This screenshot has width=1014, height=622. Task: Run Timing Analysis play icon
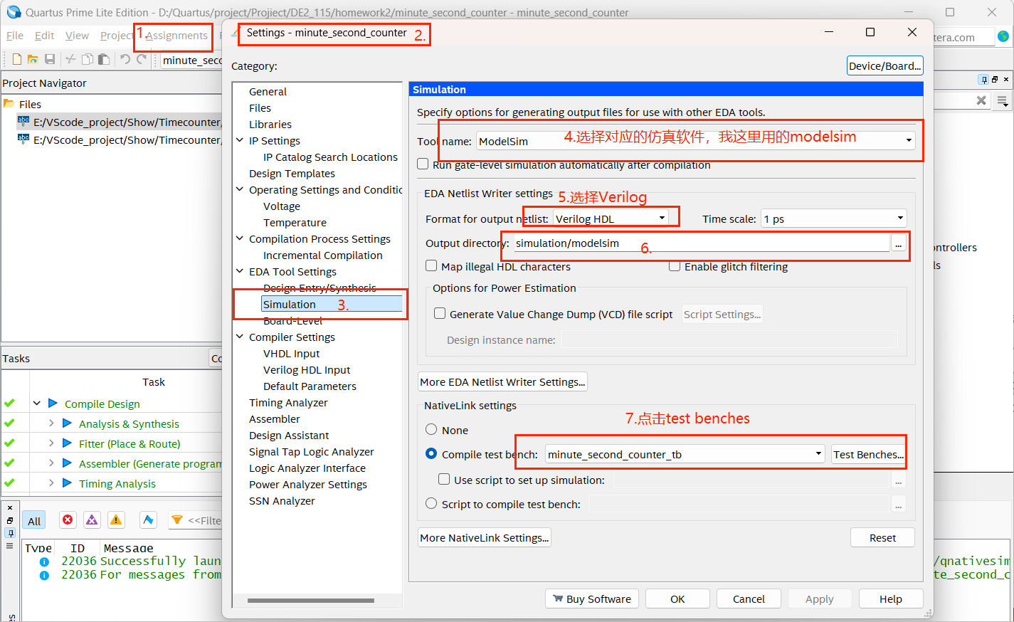point(67,483)
